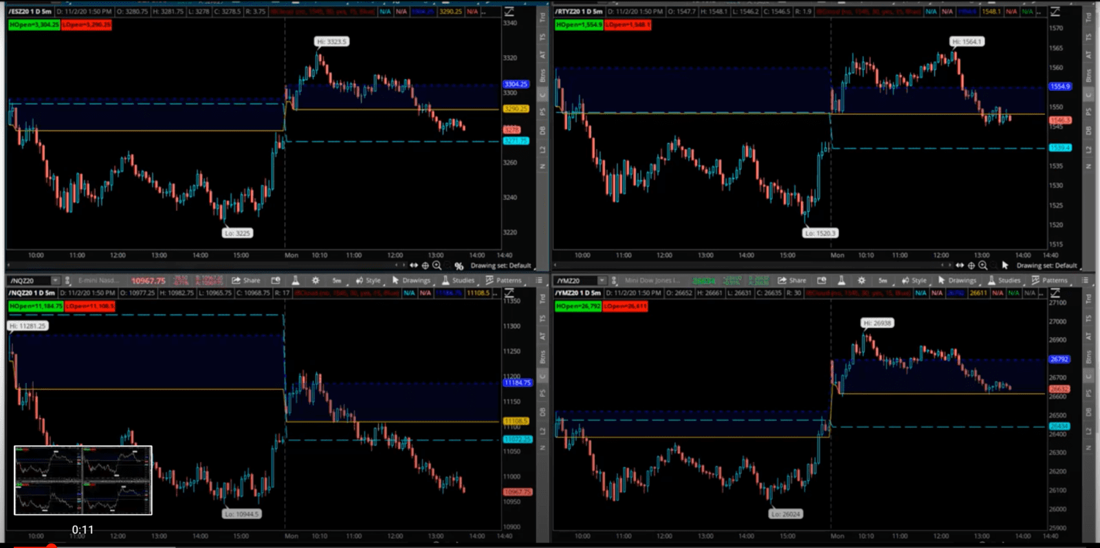
Task: Open the Style menu on /YMZ20 chart
Action: [914, 281]
